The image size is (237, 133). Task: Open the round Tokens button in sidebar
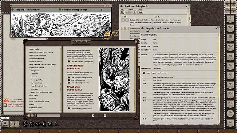[x=230, y=113]
